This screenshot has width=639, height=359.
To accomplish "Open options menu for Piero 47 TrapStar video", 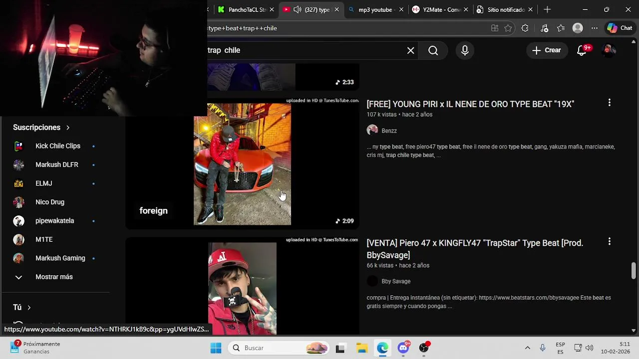I will (609, 242).
